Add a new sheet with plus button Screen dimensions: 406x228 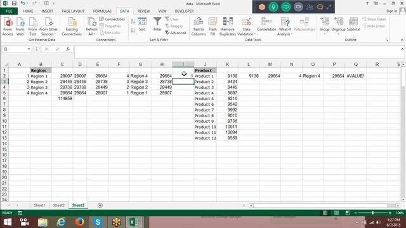pos(100,205)
